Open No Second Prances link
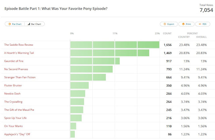Image resolution: width=215 pixels, height=140 pixels. pos(16,69)
